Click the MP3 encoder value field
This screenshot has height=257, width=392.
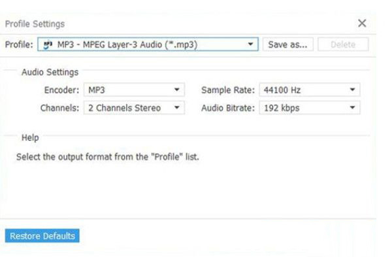[134, 90]
